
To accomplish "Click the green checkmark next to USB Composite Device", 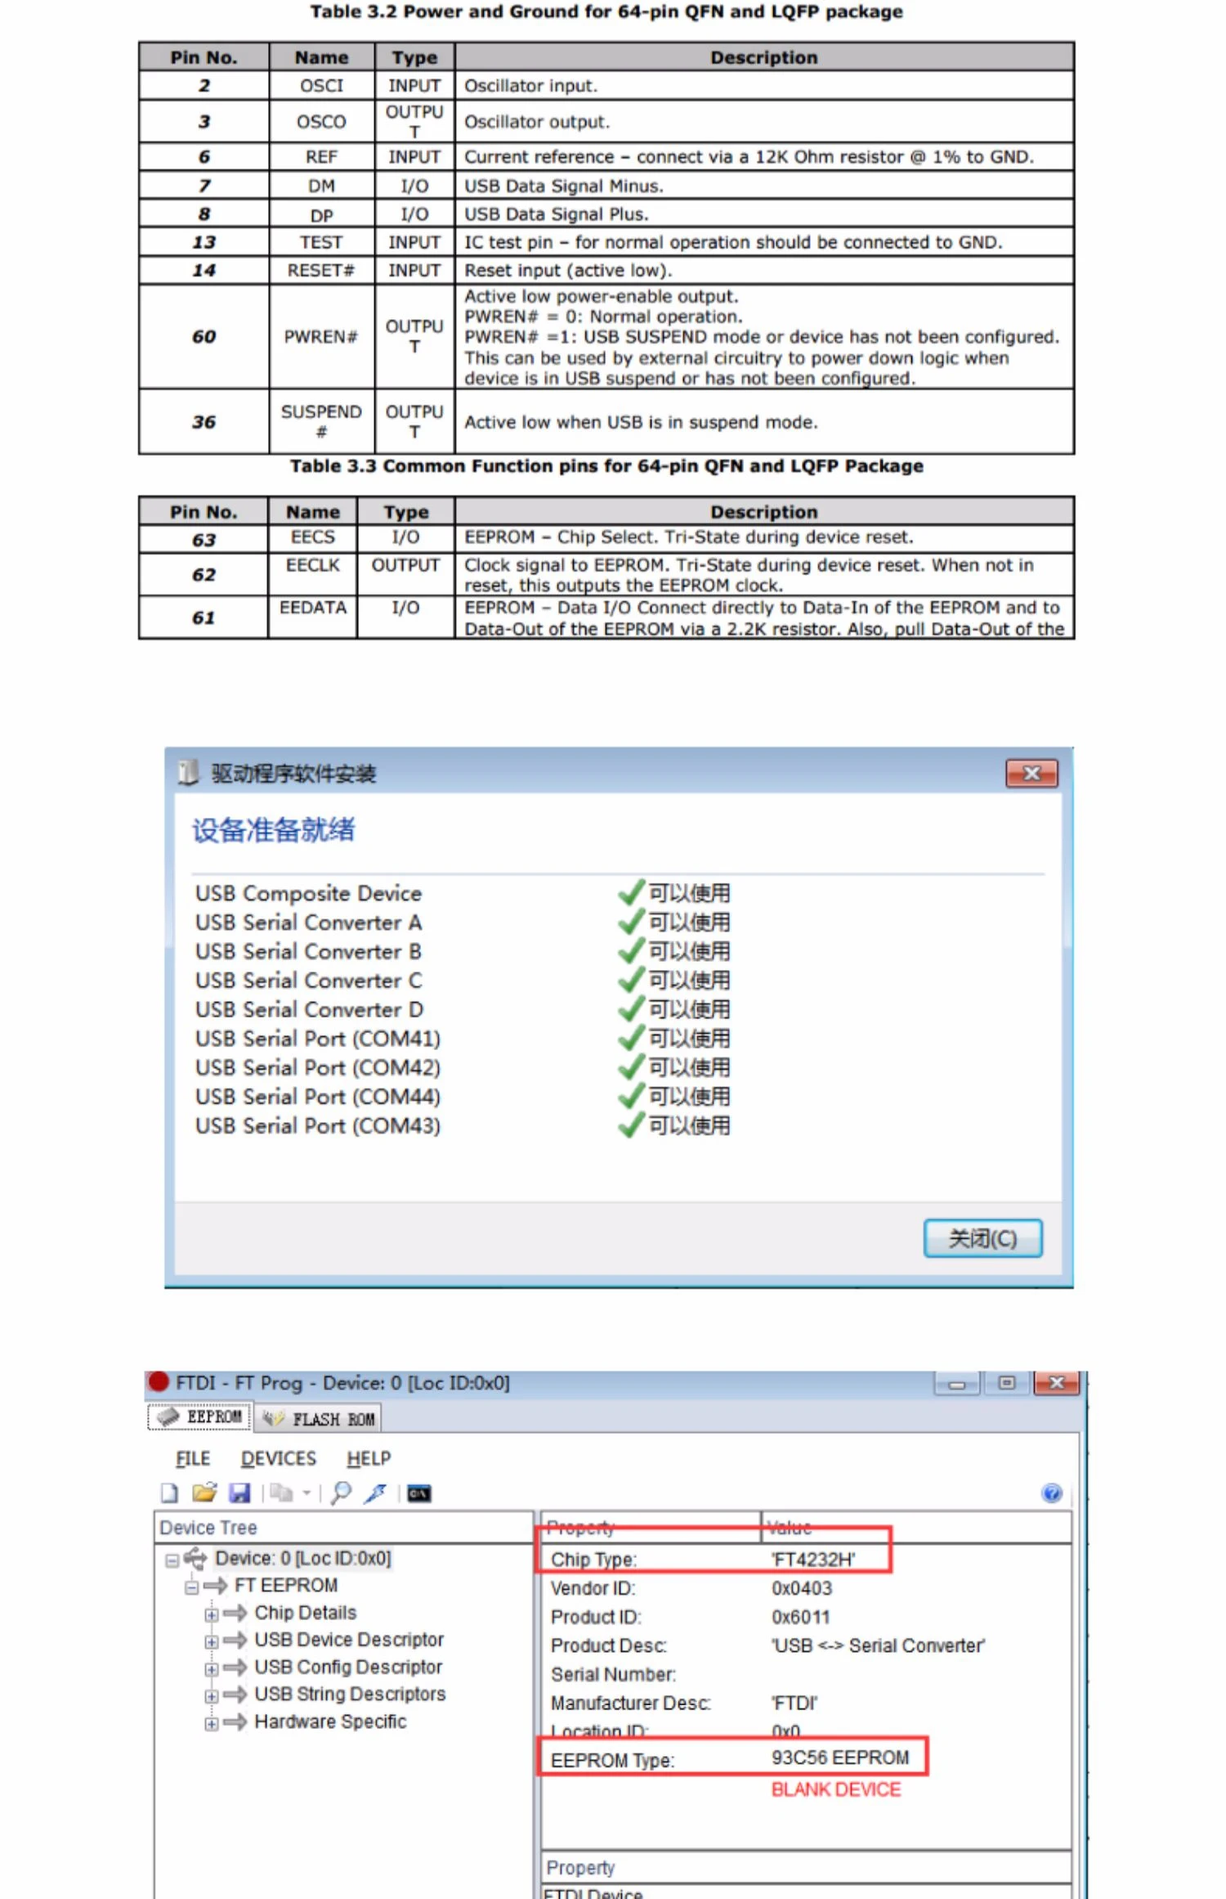I will [631, 893].
